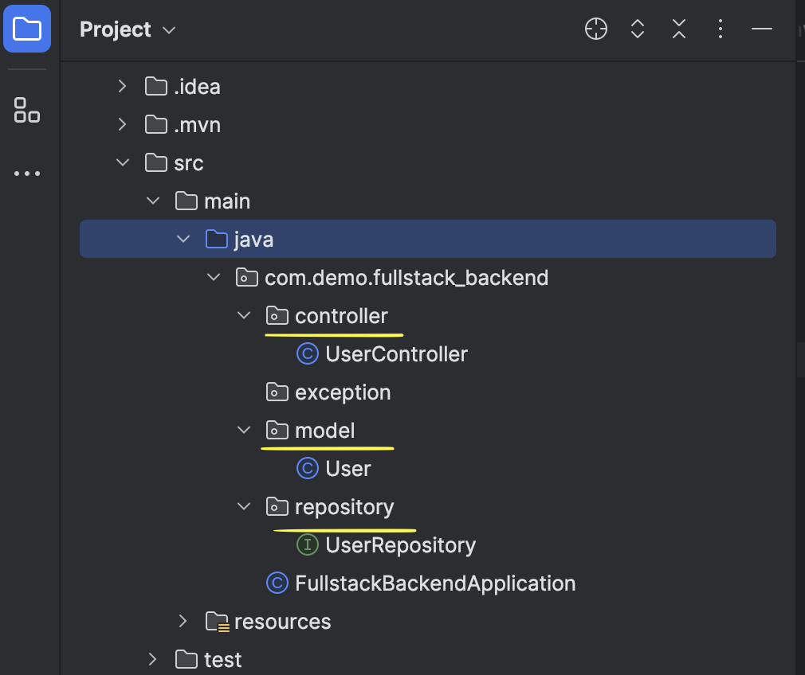
Task: Select the exception package
Action: 343,392
